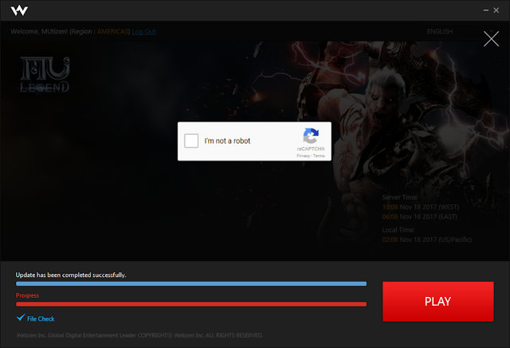The width and height of the screenshot is (510, 348).
Task: Click the blue update progress bar
Action: 191,284
